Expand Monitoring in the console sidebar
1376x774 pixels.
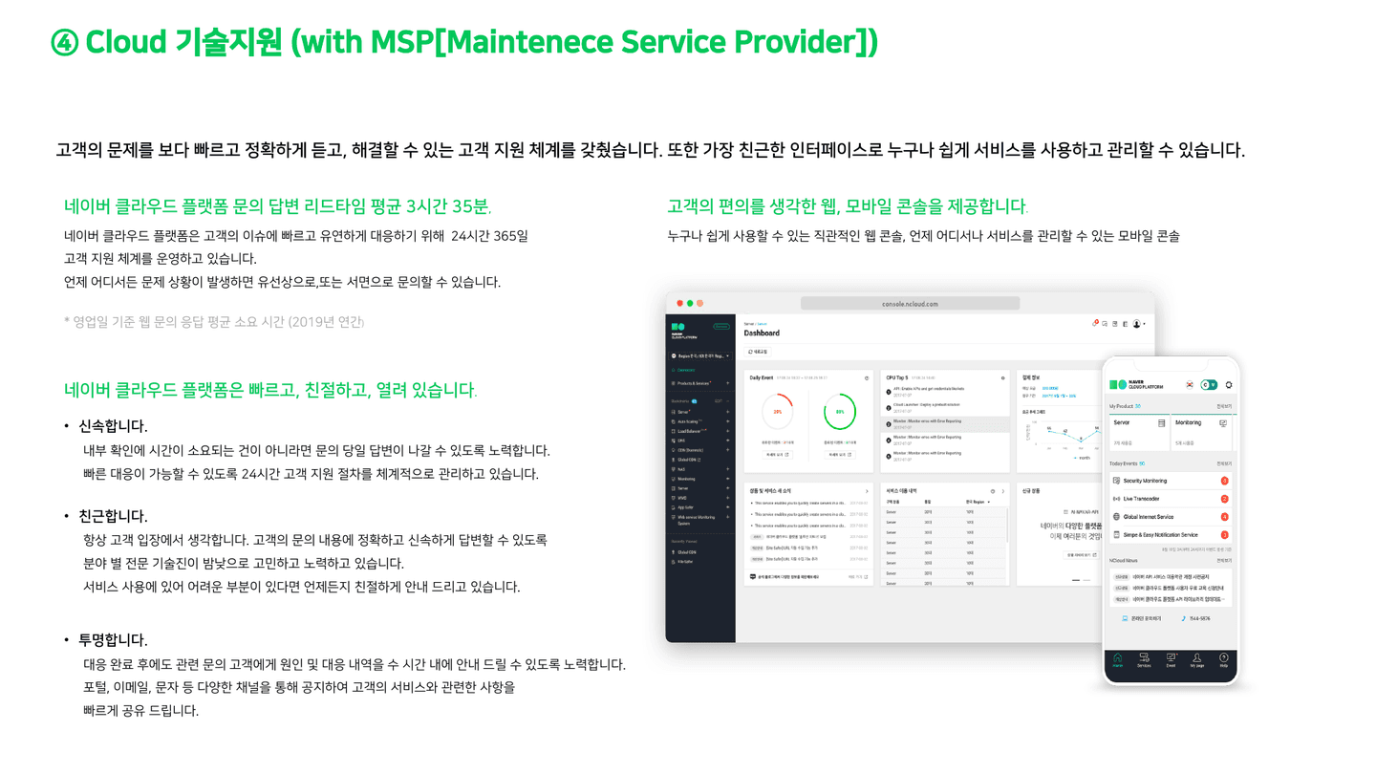coord(727,479)
